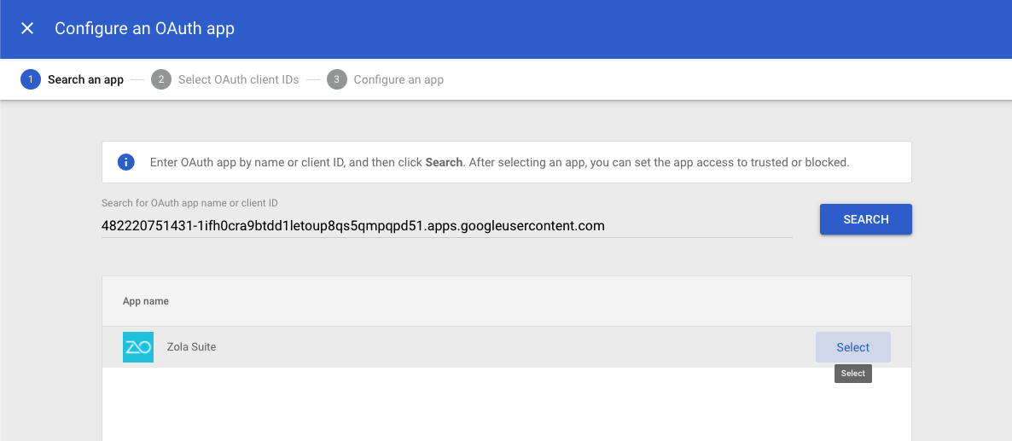Click the step 2 number circle
The width and height of the screenshot is (1012, 441).
coord(161,79)
